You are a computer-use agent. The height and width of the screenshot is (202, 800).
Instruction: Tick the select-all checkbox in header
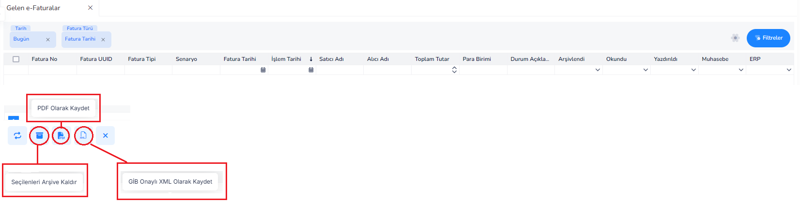point(16,59)
